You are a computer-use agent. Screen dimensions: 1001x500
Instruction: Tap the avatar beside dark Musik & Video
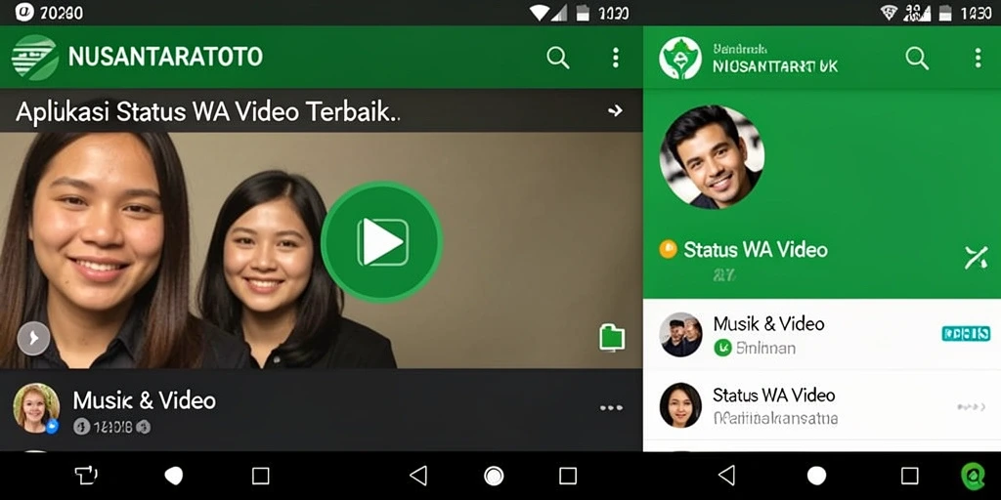(36, 408)
